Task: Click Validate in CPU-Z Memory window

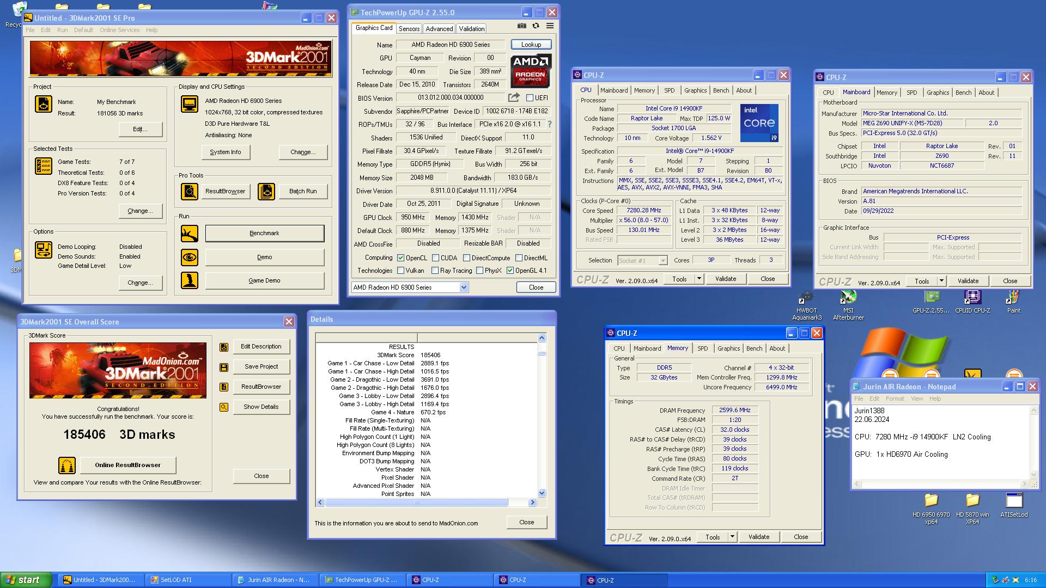Action: click(759, 537)
